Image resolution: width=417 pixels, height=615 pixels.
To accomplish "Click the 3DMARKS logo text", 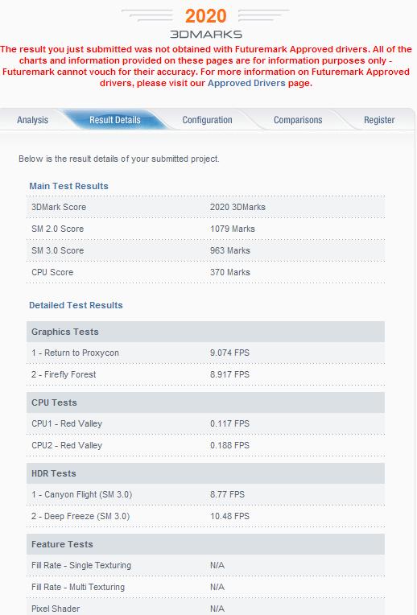I will point(206,35).
